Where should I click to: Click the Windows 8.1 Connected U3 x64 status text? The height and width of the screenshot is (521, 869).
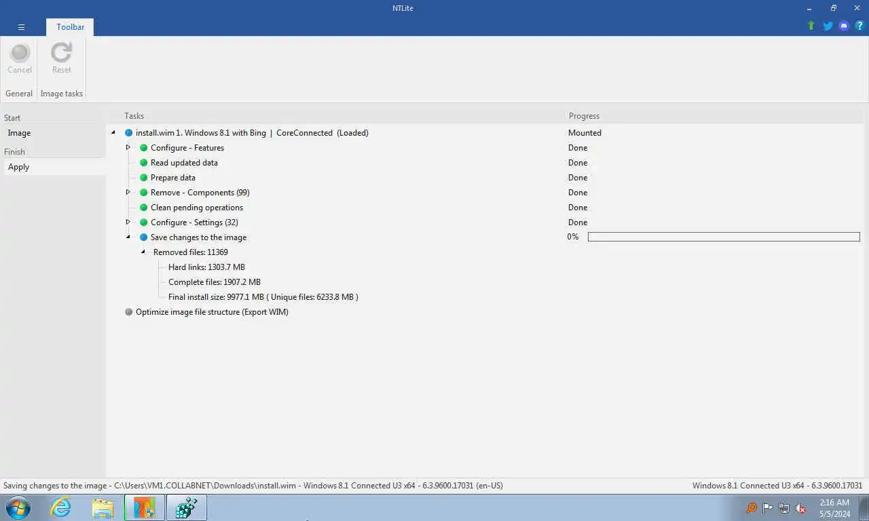tap(777, 486)
